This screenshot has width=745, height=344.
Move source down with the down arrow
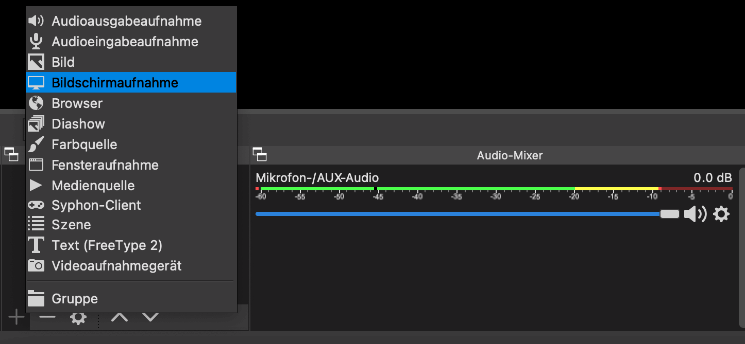(150, 317)
